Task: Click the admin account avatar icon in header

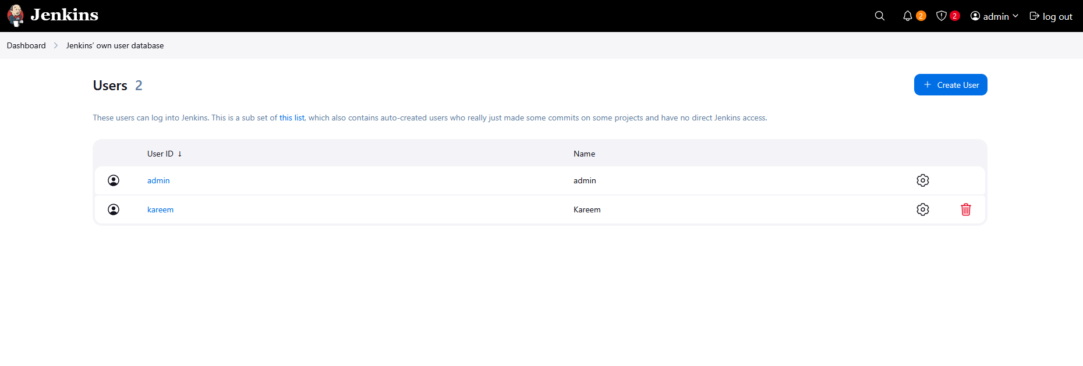Action: 975,16
